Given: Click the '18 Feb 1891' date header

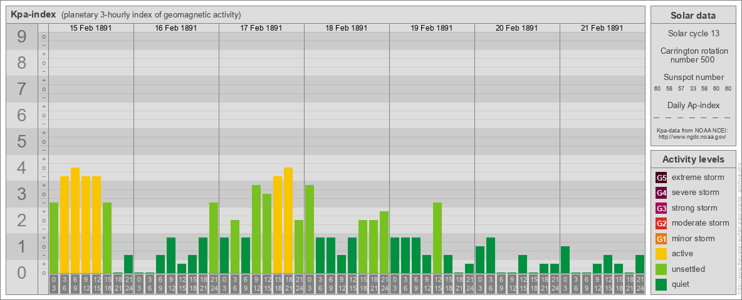Looking at the screenshot, I should point(347,28).
